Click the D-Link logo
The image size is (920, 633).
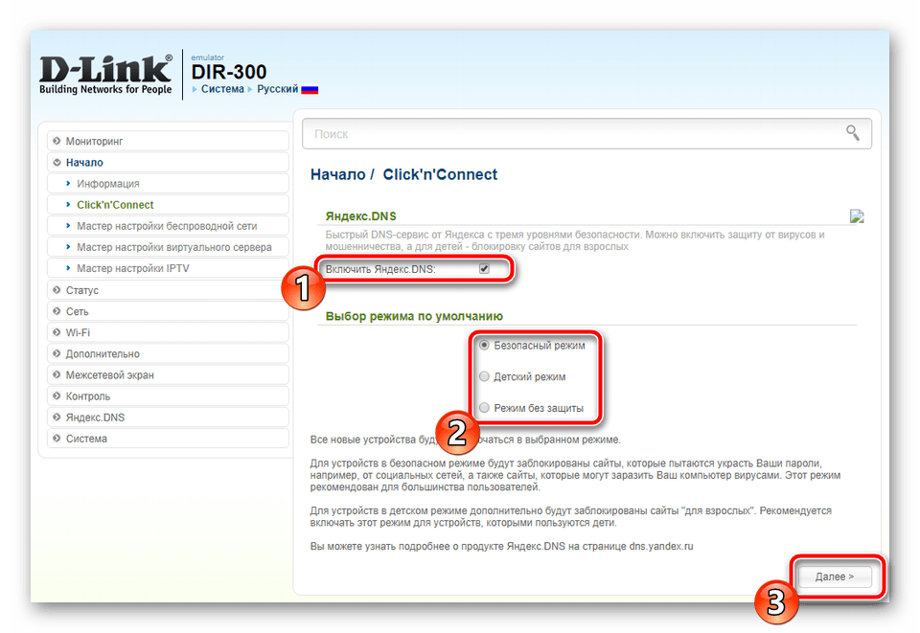click(x=106, y=75)
